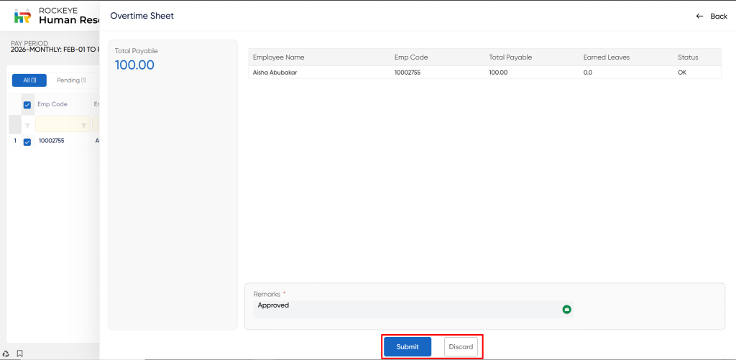The image size is (736, 360).
Task: Open the filter funnel inside Emp Code filter box
Action: (83, 126)
